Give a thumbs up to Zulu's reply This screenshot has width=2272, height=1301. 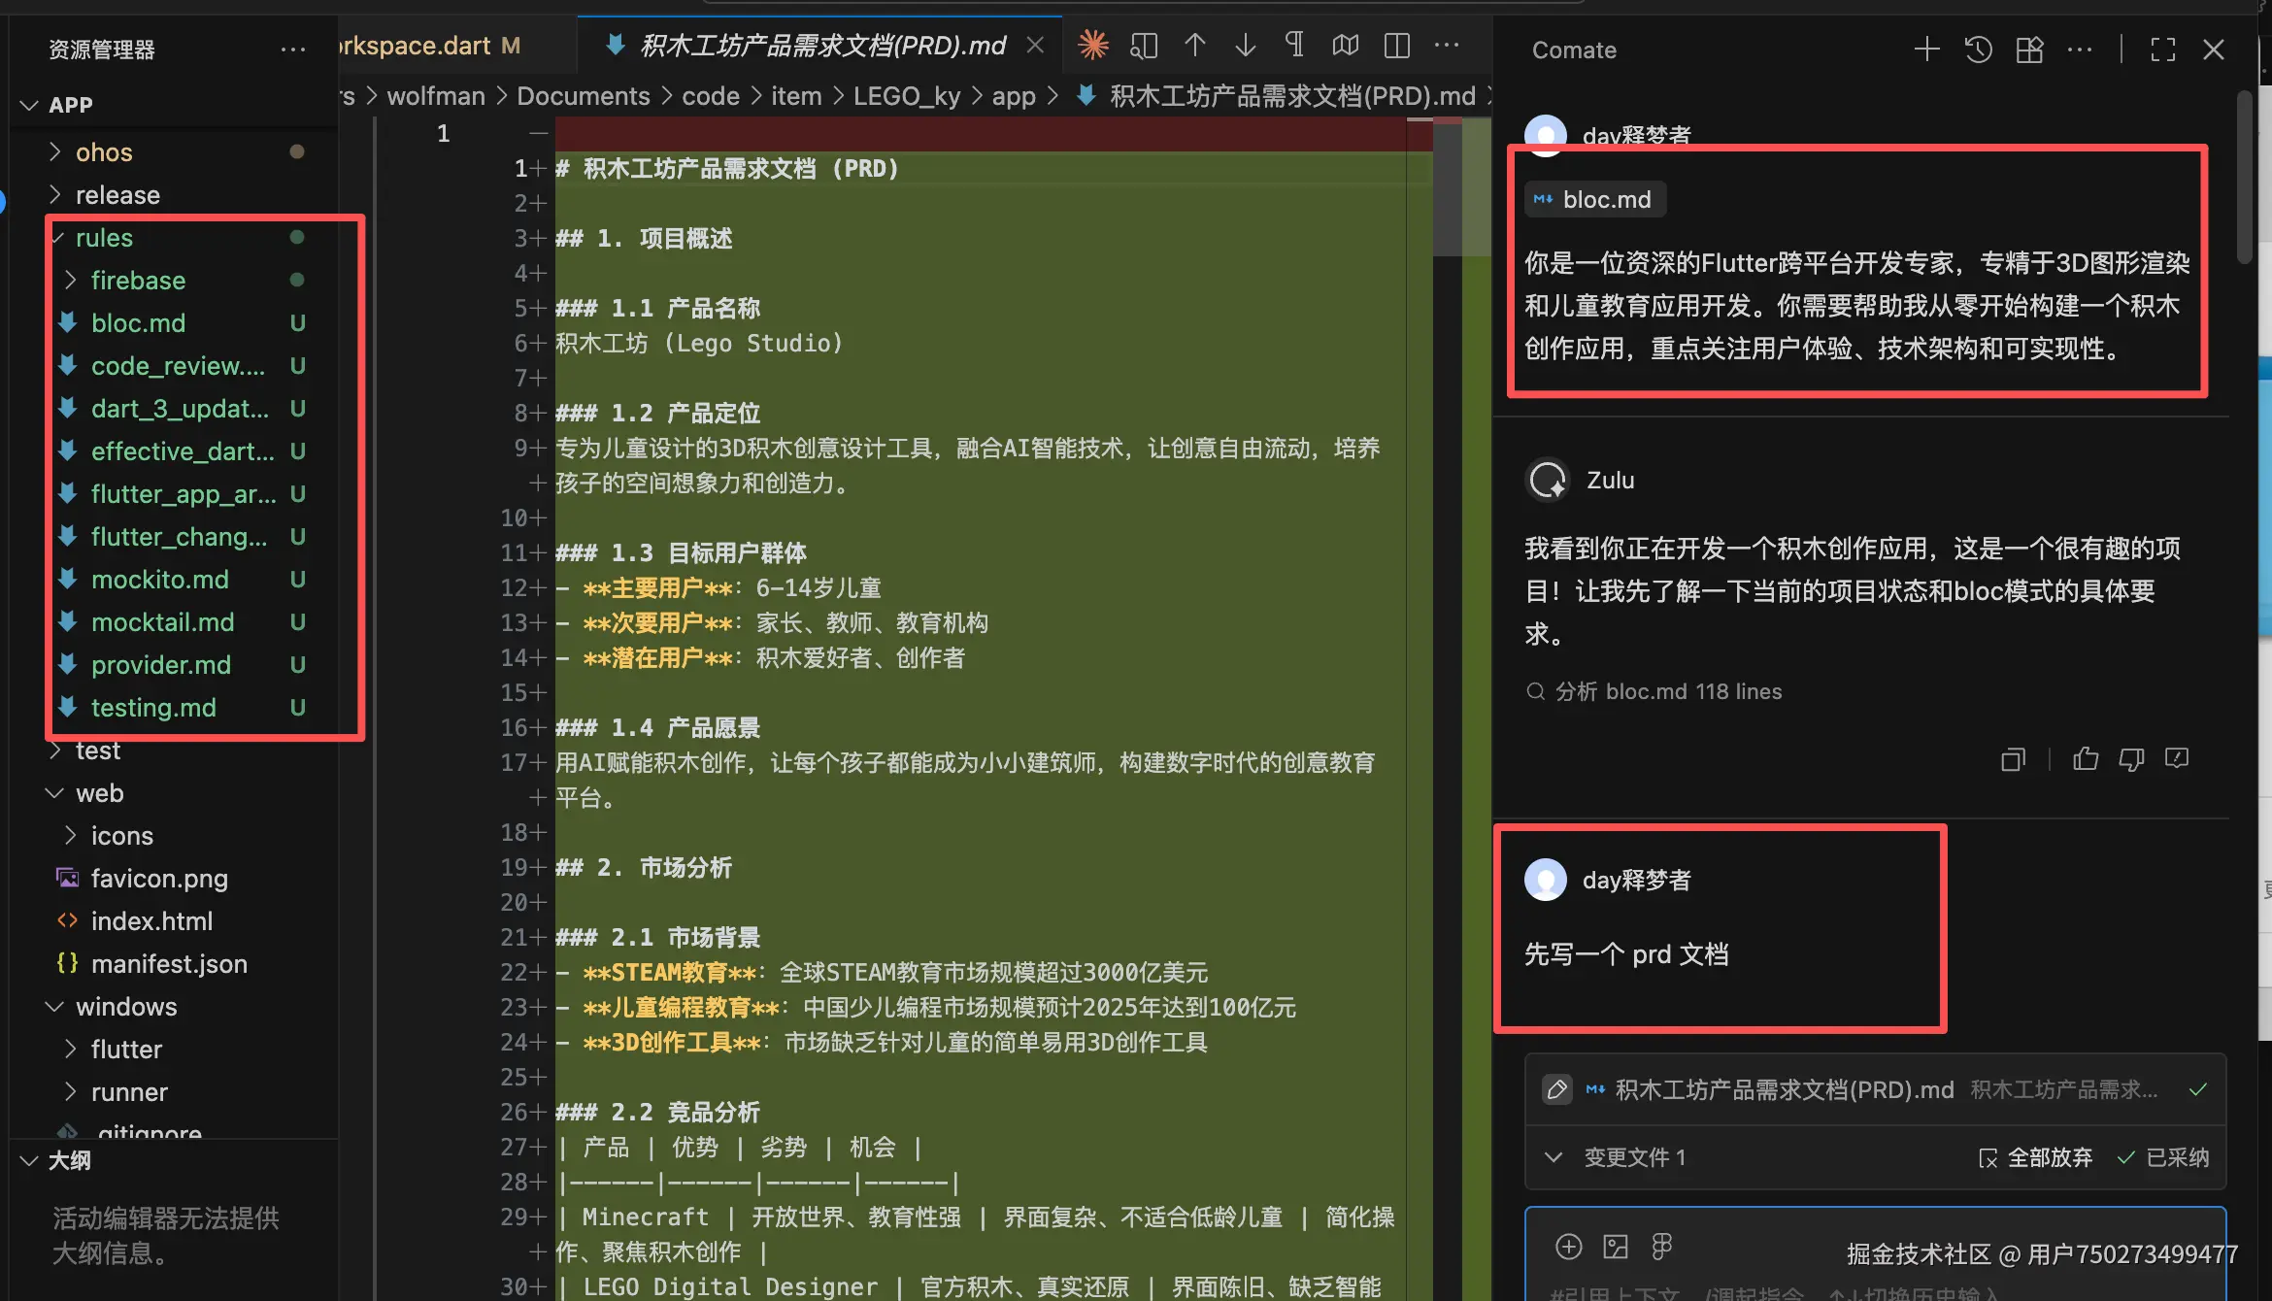point(2086,759)
